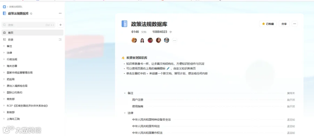The image size is (314, 136).
Task: Expand the 商务部 tree item
Action: click(x=4, y=99)
